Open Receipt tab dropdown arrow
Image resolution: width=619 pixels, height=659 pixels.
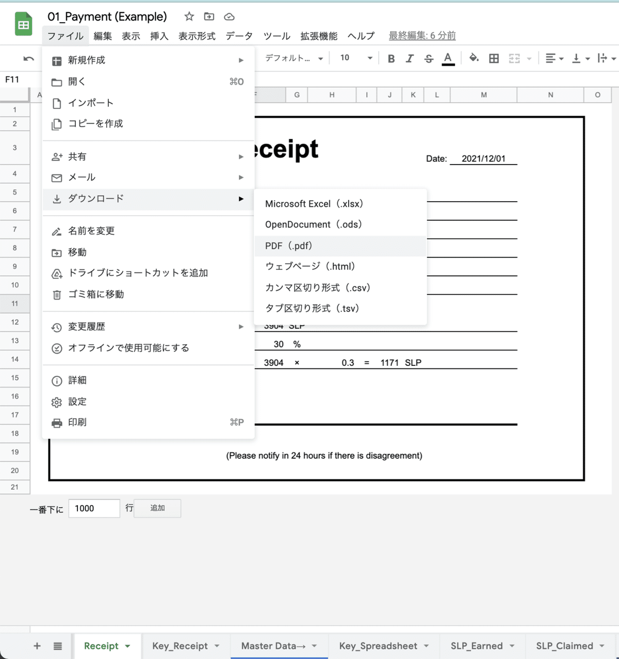[x=127, y=646]
